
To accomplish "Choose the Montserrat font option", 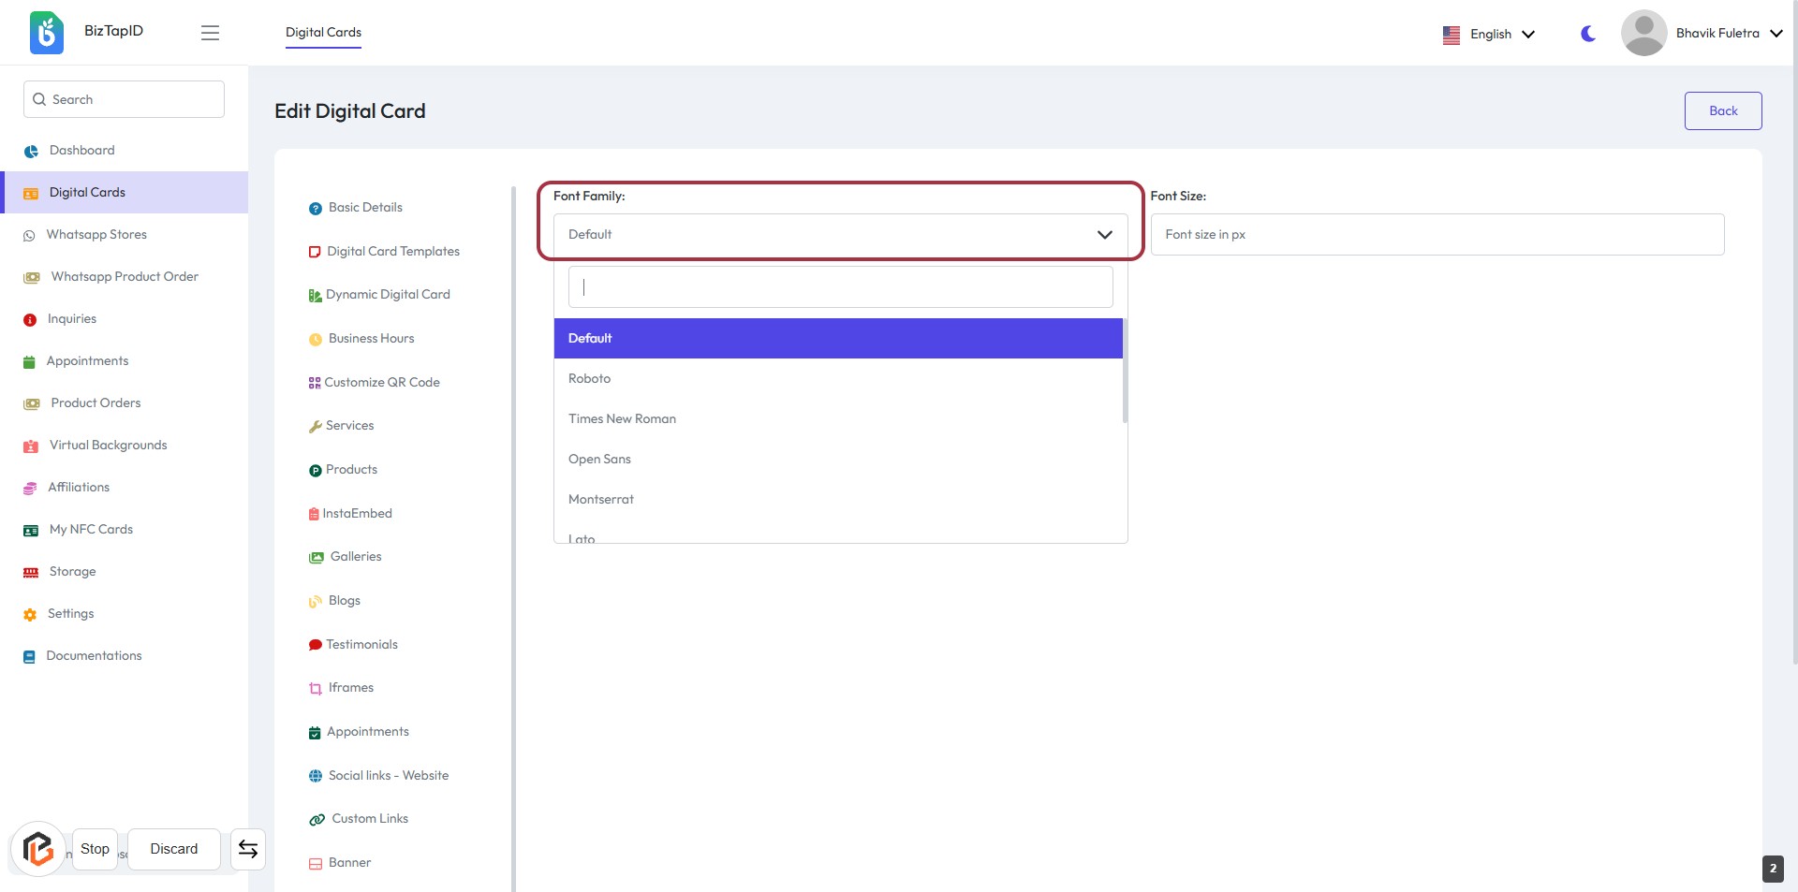I will pos(601,500).
